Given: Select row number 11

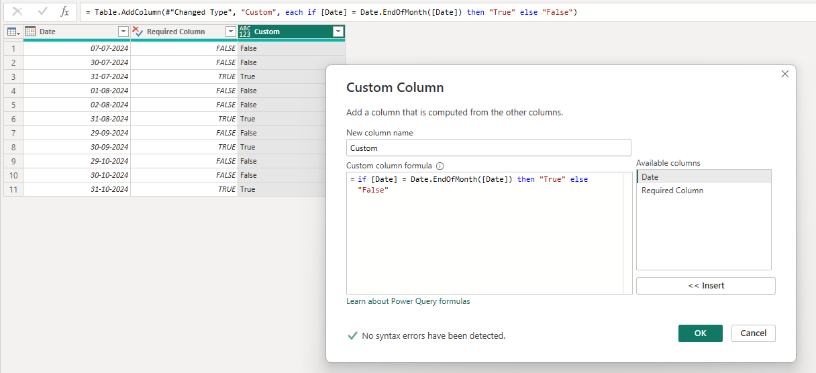Looking at the screenshot, I should click(13, 189).
